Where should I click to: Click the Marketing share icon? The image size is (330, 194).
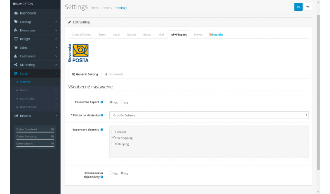16,65
